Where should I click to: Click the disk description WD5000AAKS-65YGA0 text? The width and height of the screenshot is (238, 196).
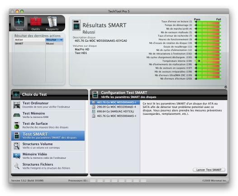(101, 41)
